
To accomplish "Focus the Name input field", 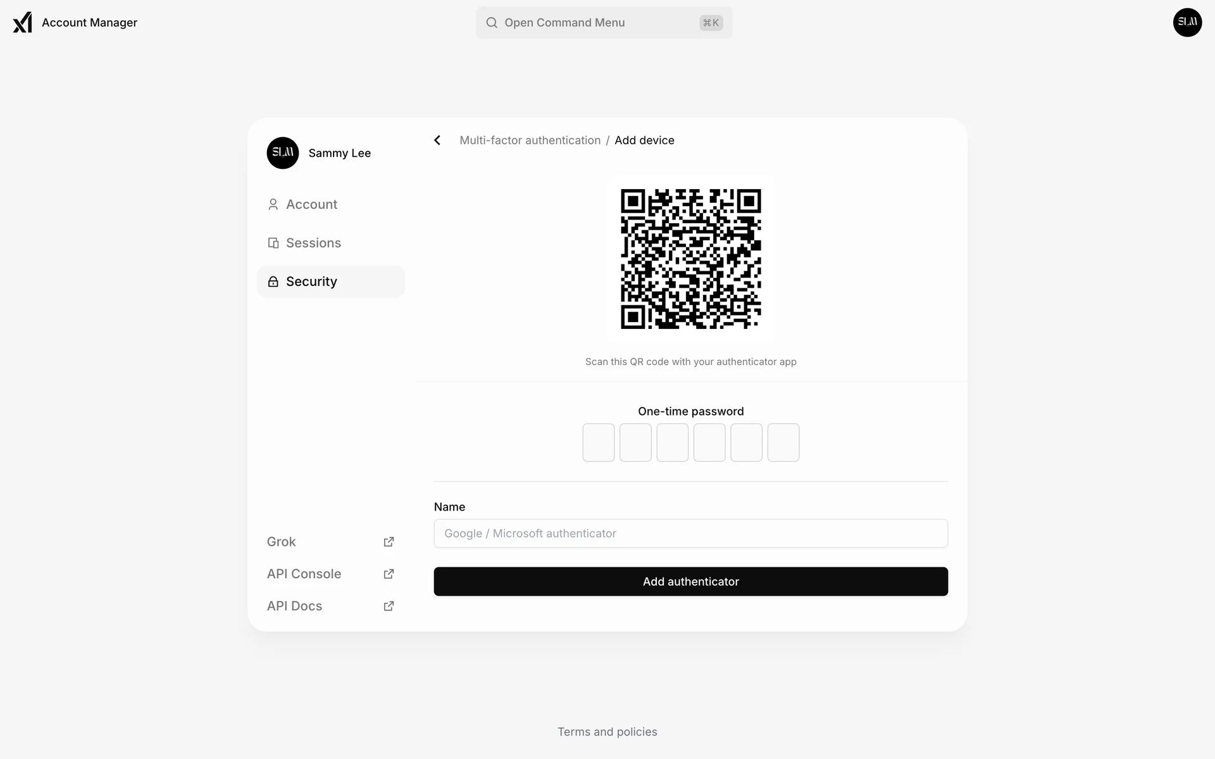I will point(690,533).
